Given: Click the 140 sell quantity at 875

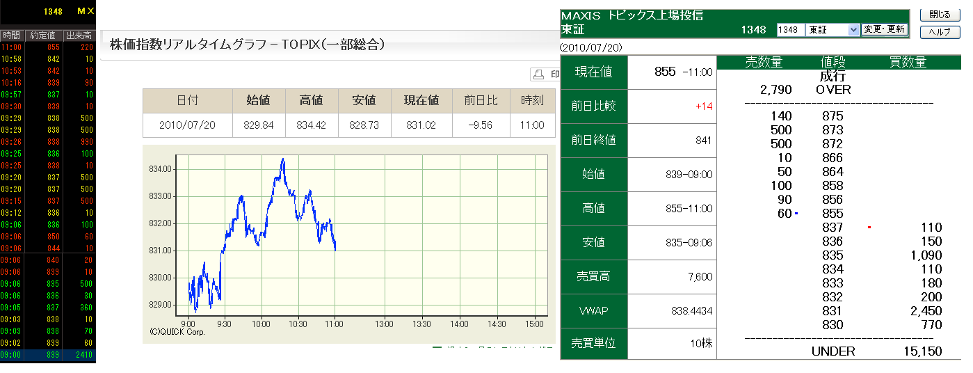Looking at the screenshot, I should coord(782,116).
